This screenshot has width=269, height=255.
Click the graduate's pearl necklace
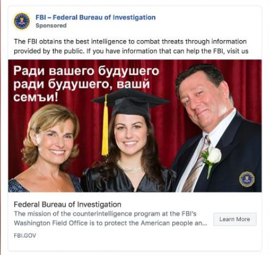click(130, 168)
